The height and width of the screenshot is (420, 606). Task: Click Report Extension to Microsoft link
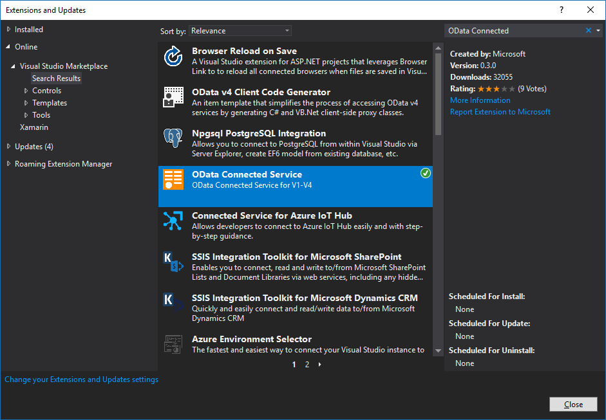[x=500, y=112]
